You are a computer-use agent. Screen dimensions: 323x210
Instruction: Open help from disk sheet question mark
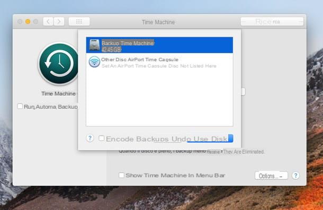(x=90, y=138)
